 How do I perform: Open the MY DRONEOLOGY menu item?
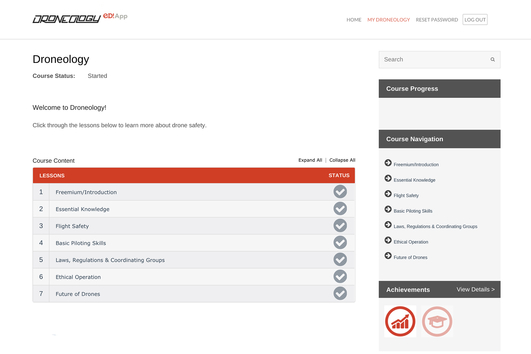coord(389,19)
